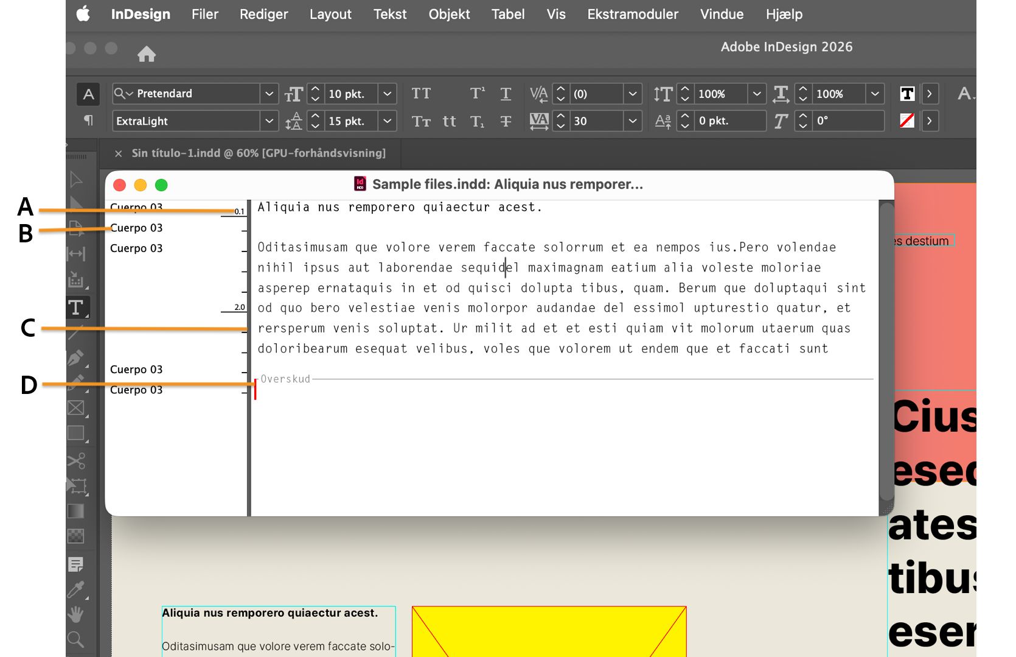The height and width of the screenshot is (657, 1016).
Task: Open the Ekstramoduler menu
Action: (633, 14)
